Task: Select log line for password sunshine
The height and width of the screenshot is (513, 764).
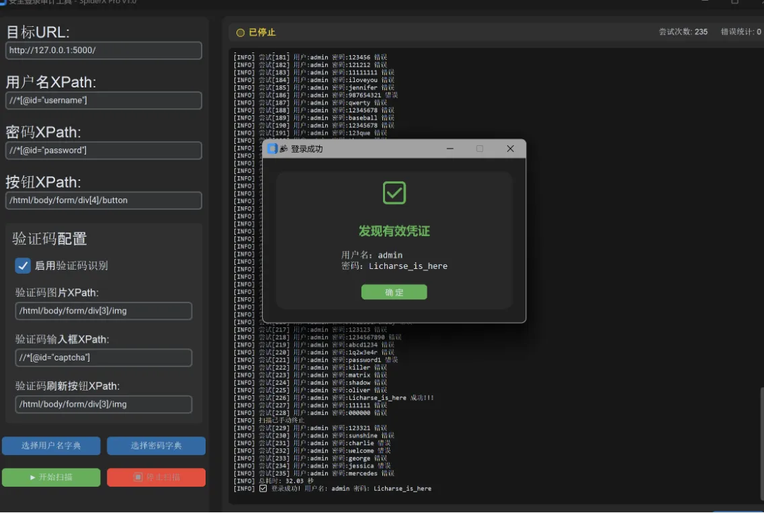Action: (314, 436)
